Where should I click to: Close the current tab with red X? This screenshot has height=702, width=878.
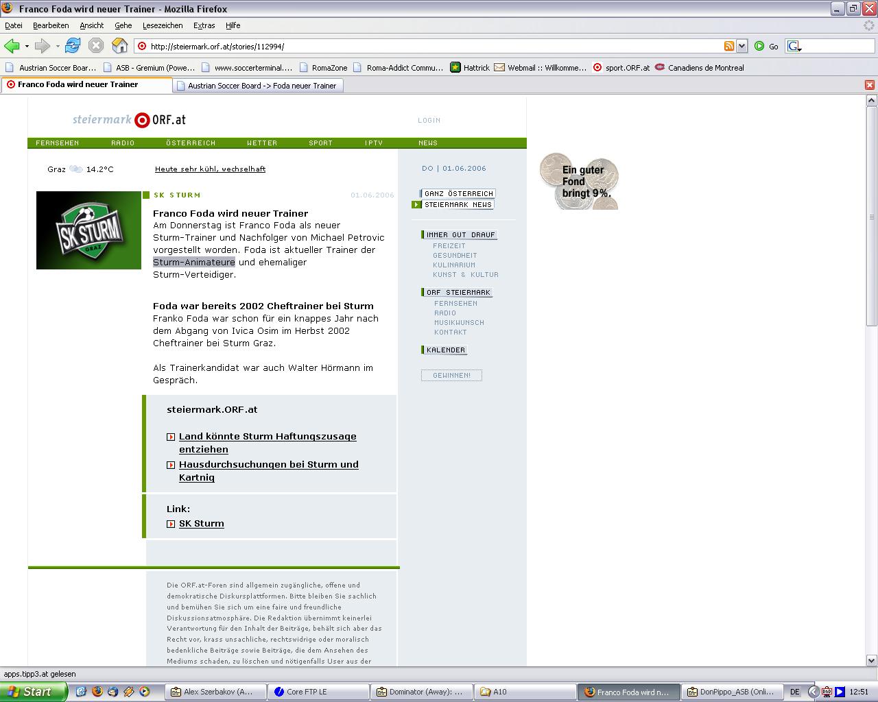tap(869, 85)
